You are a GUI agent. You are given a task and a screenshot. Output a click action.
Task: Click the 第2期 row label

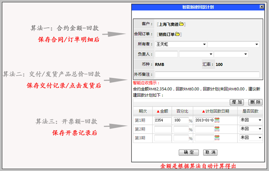pos(140,129)
